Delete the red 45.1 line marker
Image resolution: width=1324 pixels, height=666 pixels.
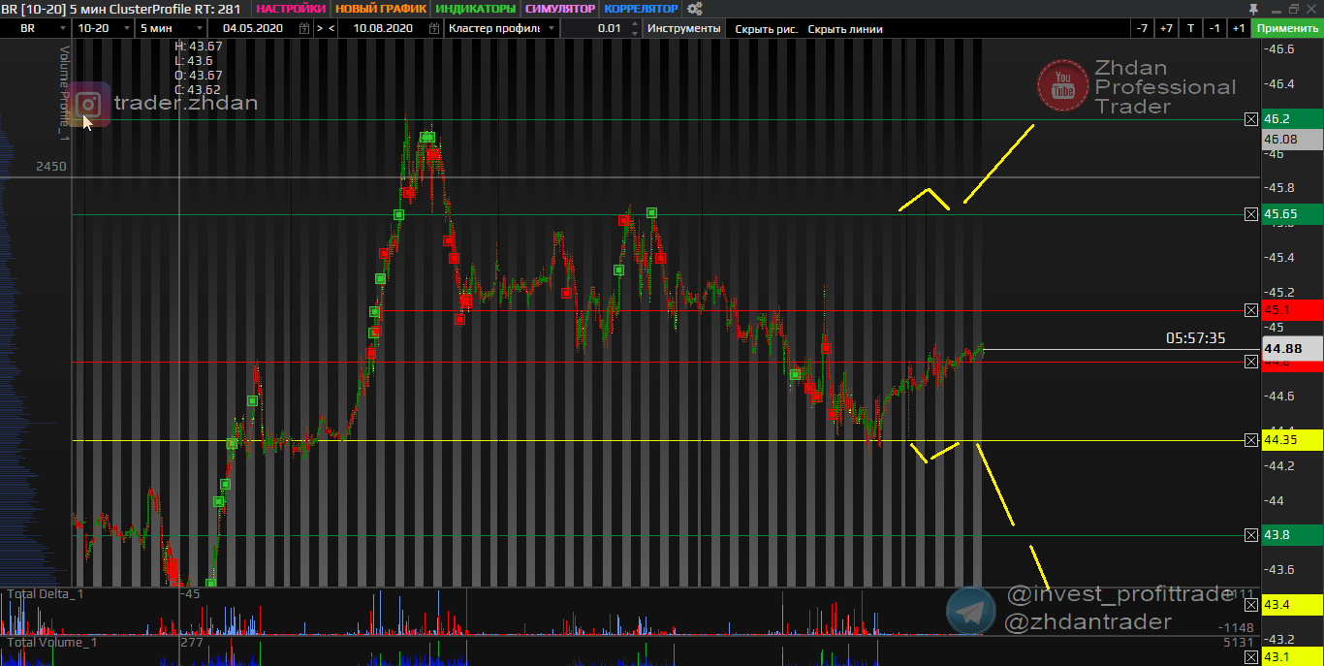click(1251, 310)
